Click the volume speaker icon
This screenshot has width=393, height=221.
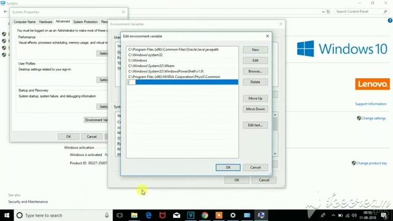(354, 215)
